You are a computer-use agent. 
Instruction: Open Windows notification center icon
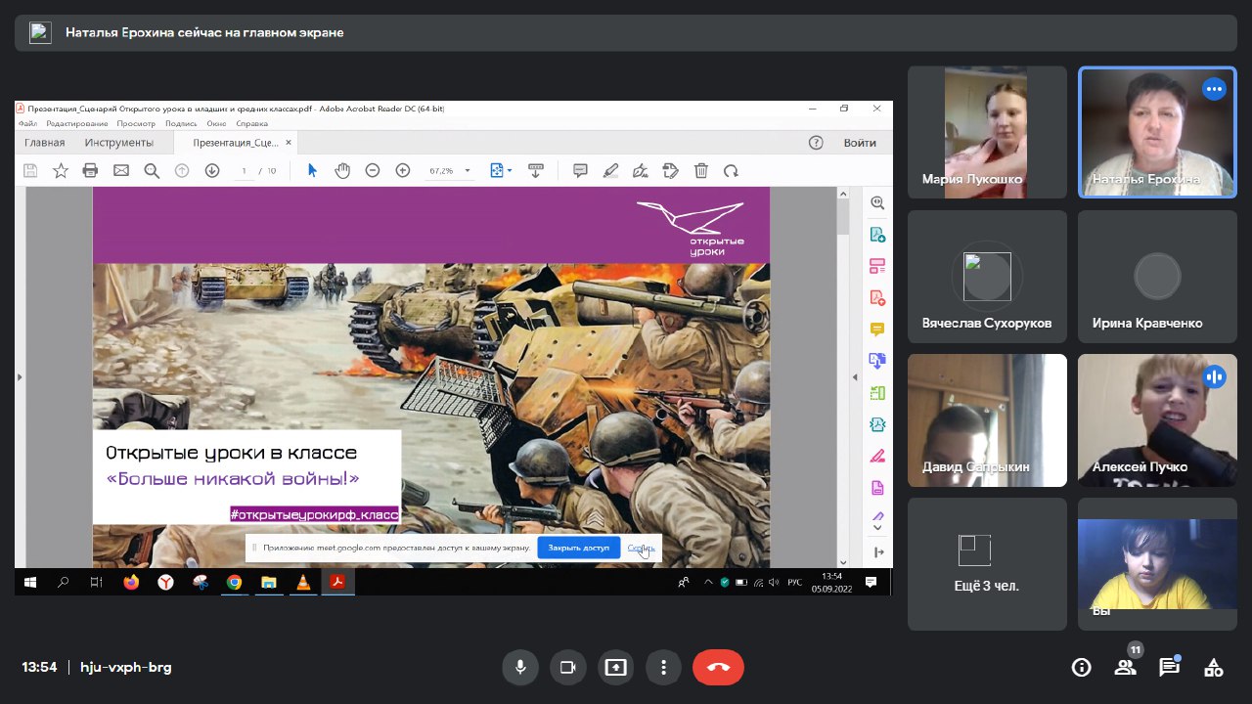point(871,582)
